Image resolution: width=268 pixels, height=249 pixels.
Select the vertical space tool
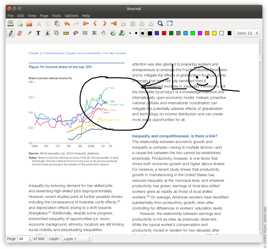point(94,33)
